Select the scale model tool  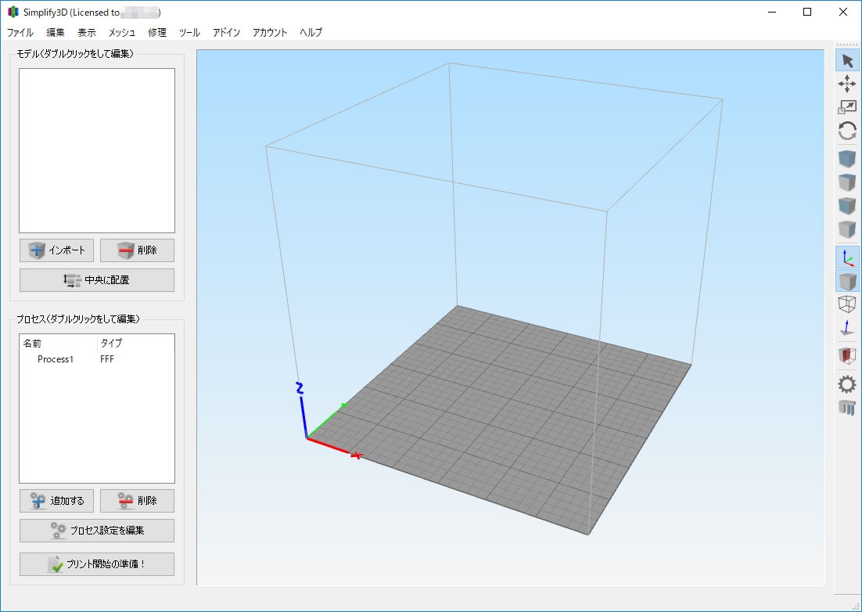point(847,107)
